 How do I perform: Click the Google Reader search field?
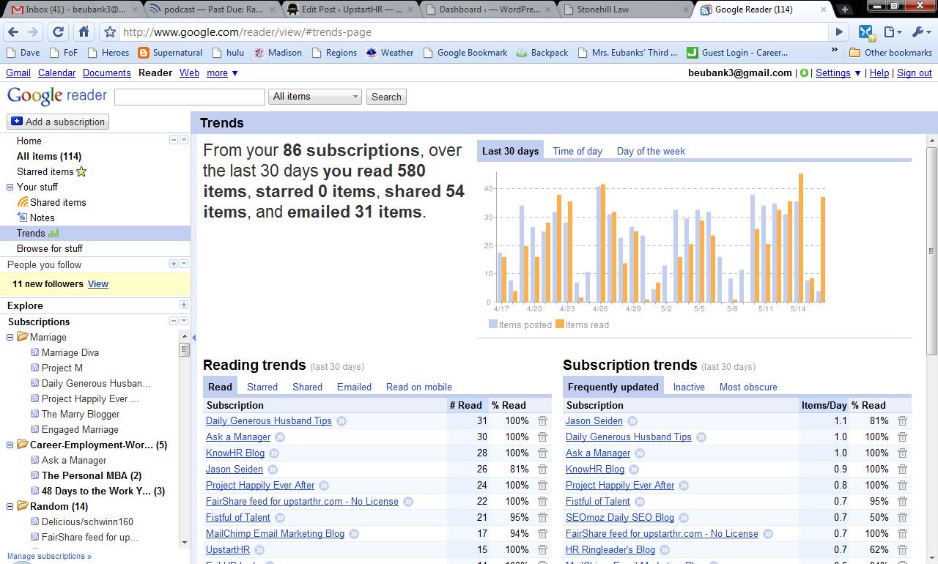click(x=190, y=97)
